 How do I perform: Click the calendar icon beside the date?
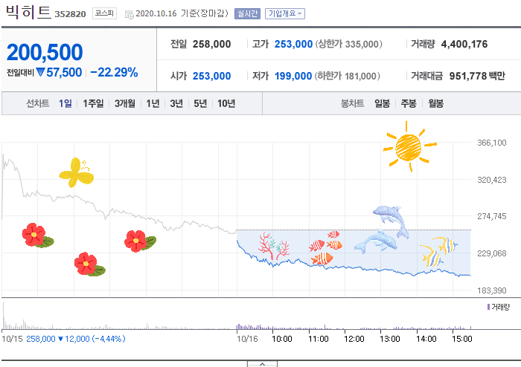[x=130, y=14]
